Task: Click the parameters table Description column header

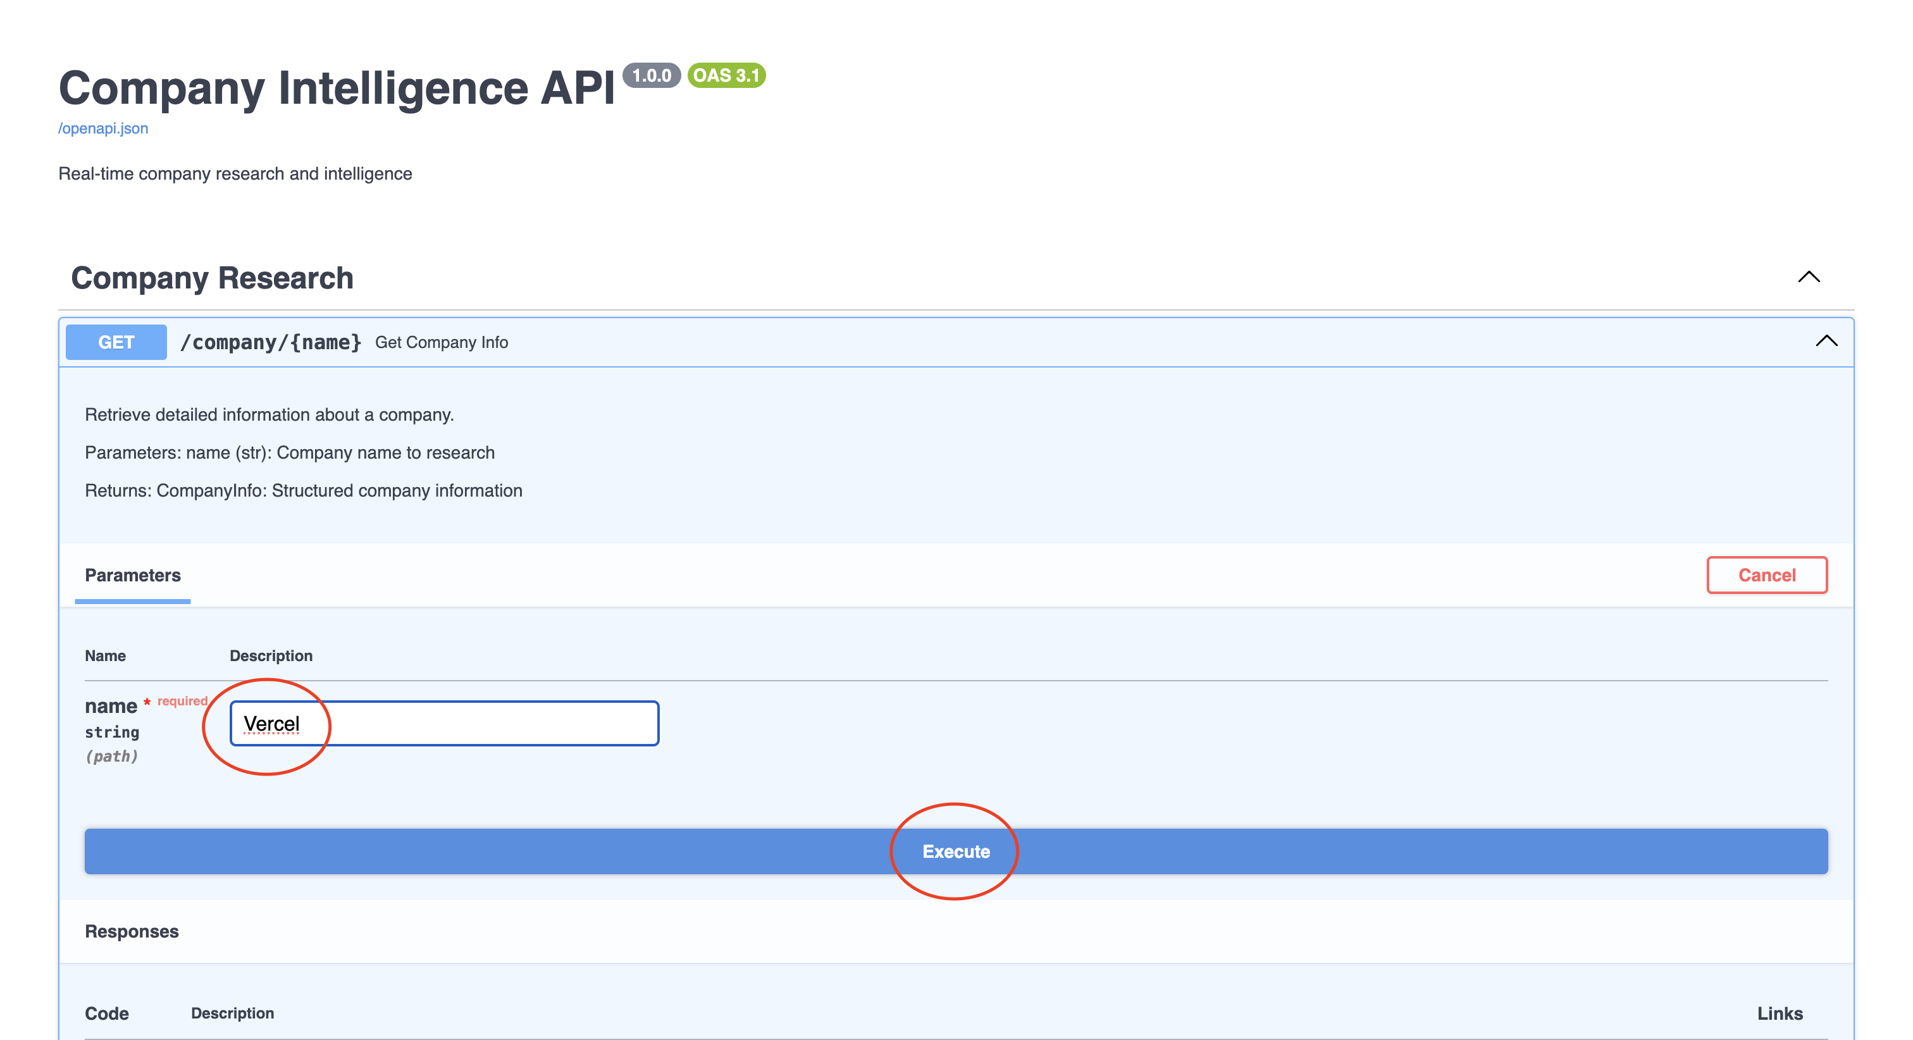Action: point(271,656)
